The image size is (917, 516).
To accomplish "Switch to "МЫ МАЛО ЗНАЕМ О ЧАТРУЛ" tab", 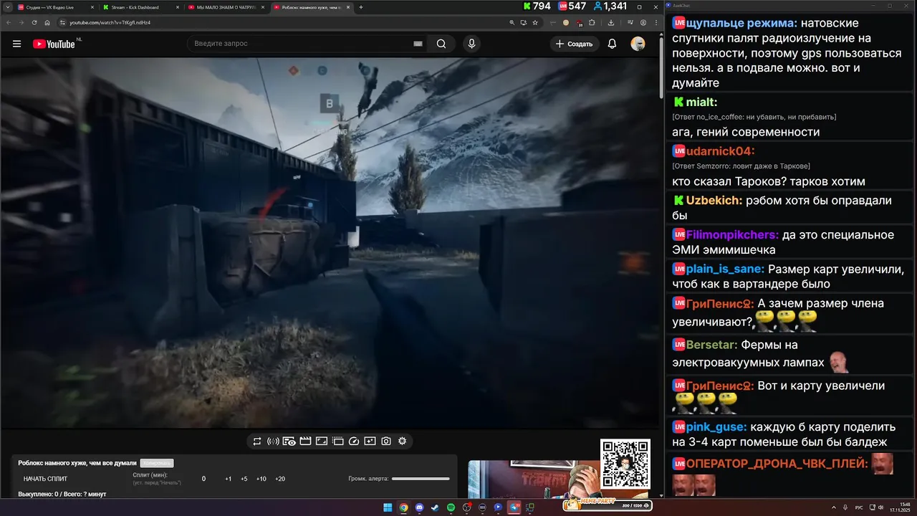I will 226,7.
